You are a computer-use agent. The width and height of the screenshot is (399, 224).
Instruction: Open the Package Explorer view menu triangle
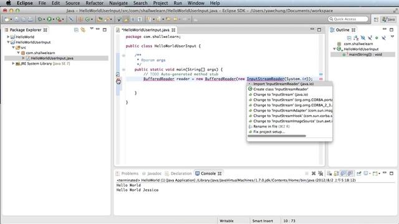click(92, 29)
